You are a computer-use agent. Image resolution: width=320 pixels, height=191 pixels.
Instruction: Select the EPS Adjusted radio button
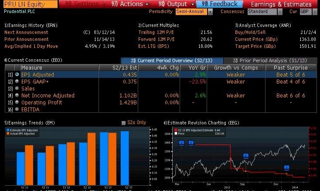pos(17,74)
